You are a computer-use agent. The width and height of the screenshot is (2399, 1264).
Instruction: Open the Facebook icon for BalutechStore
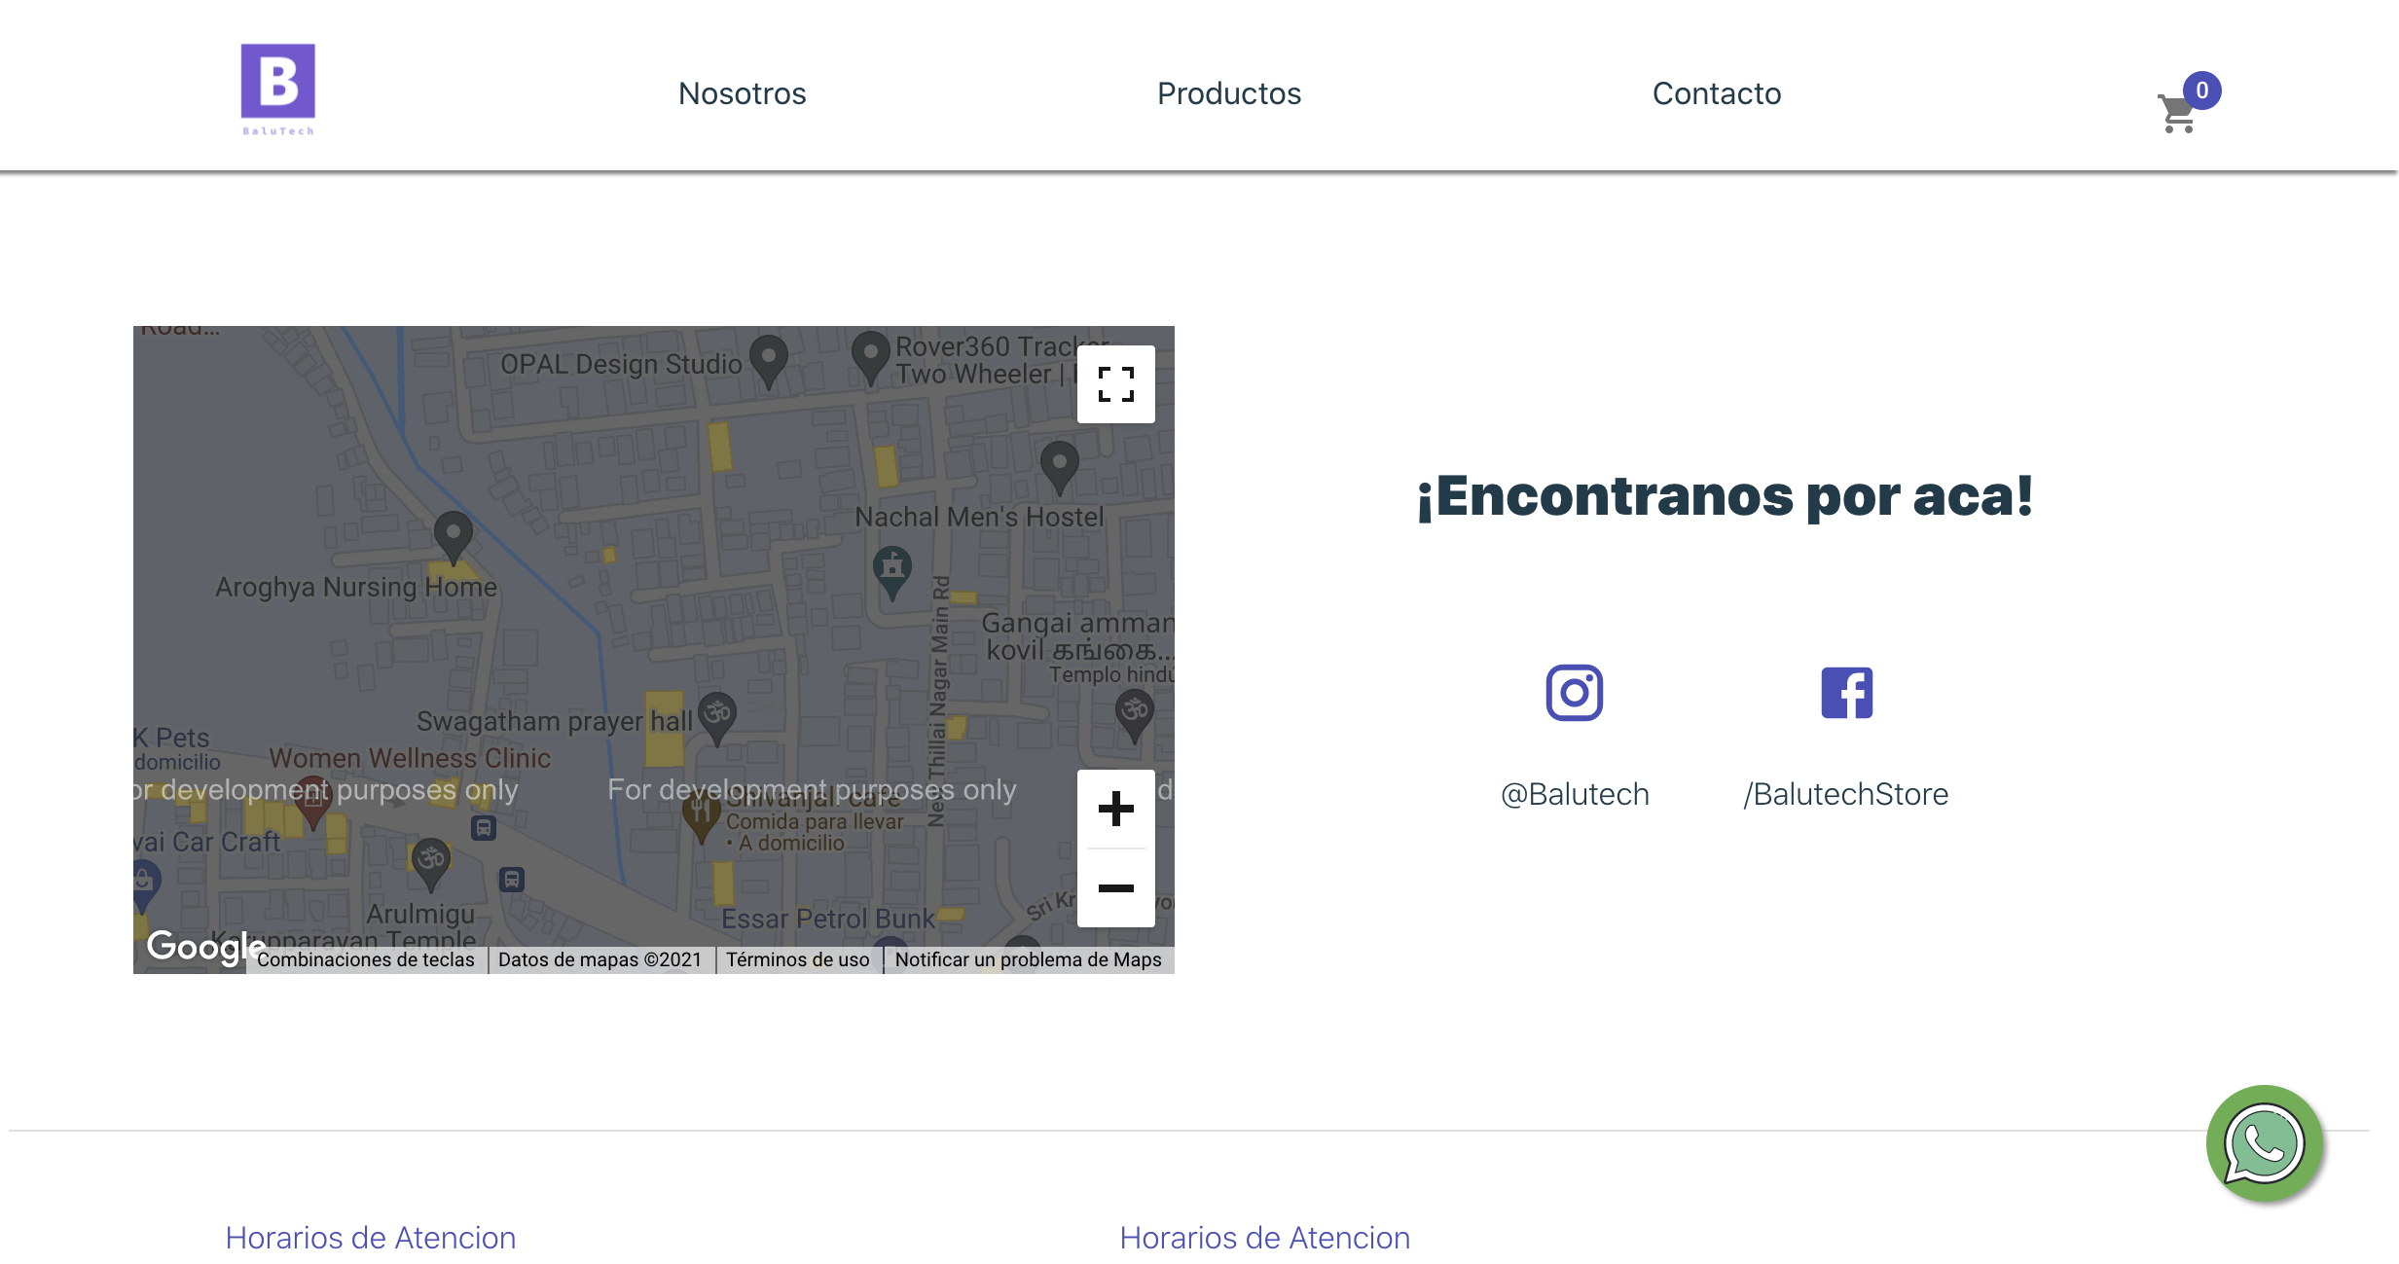pos(1845,691)
